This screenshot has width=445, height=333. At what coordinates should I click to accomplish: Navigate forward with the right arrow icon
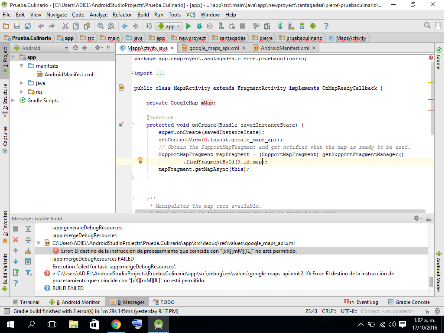[x=136, y=26]
